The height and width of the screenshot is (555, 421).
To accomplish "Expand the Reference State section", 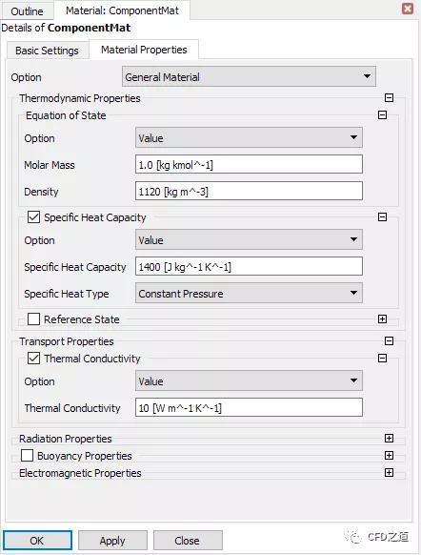I will pyautogui.click(x=382, y=319).
